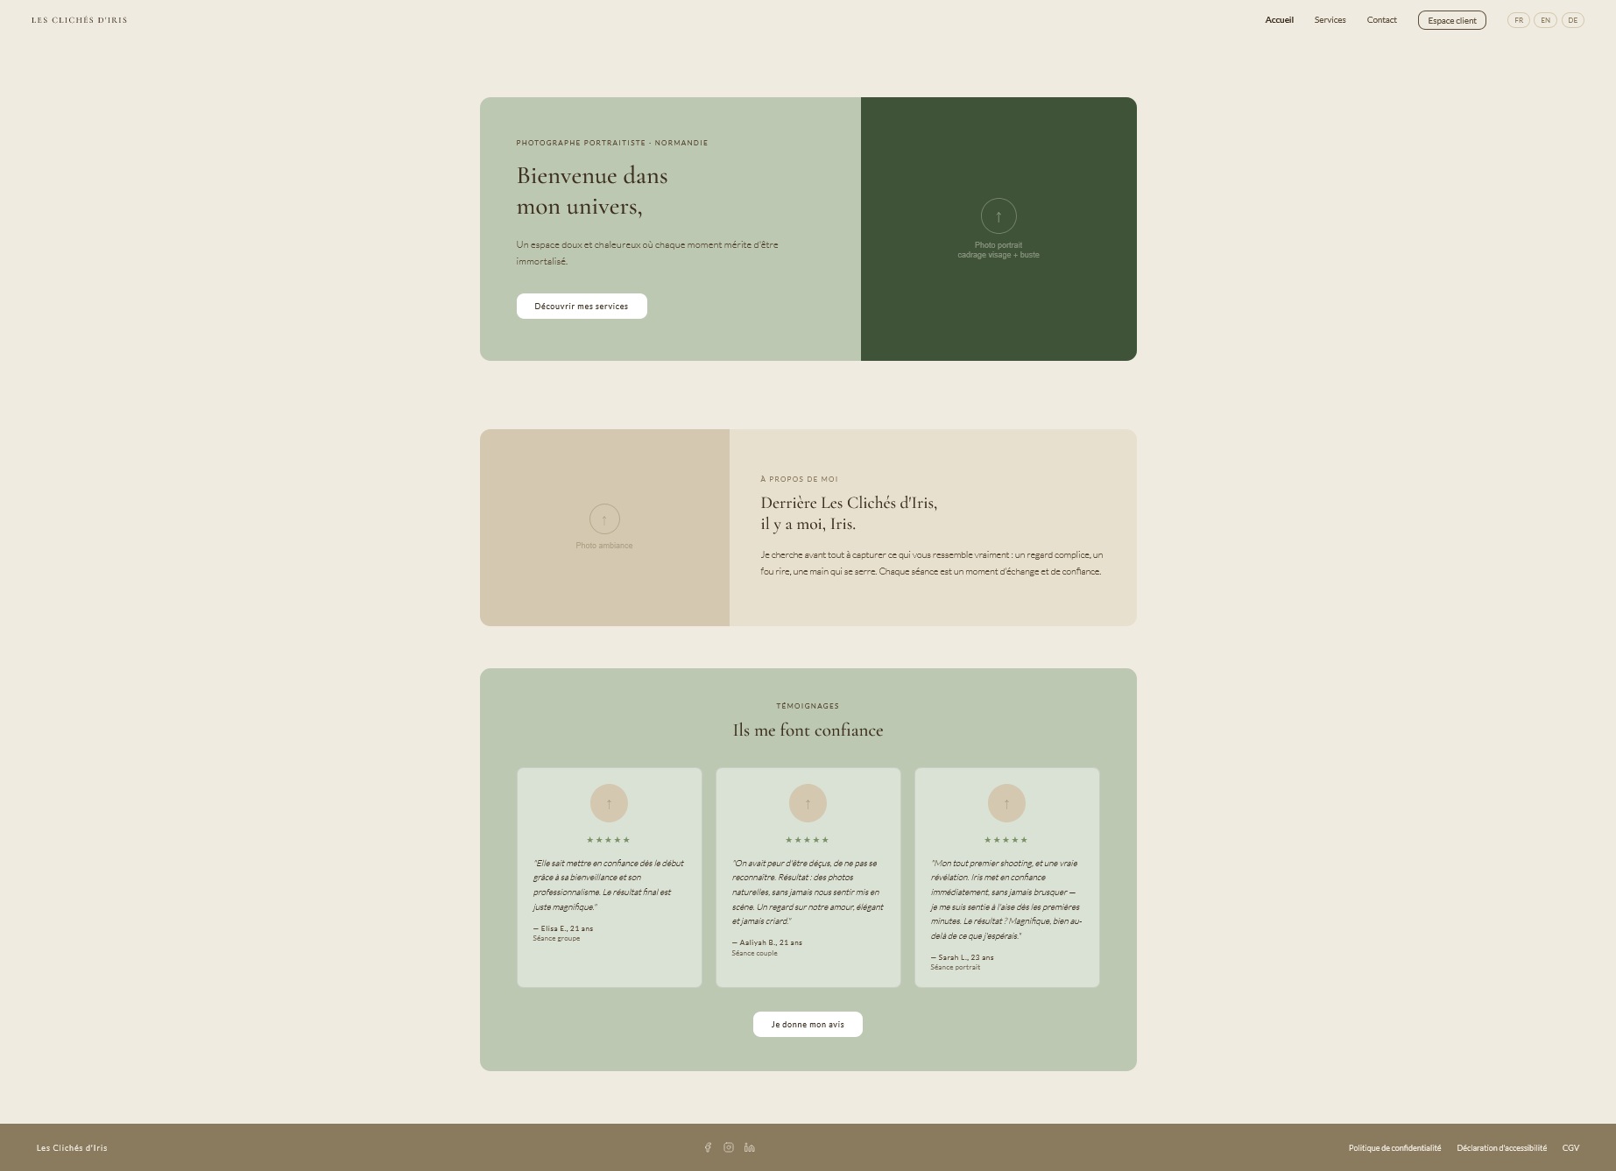Go to the Accueil page in the navigation

(1279, 20)
